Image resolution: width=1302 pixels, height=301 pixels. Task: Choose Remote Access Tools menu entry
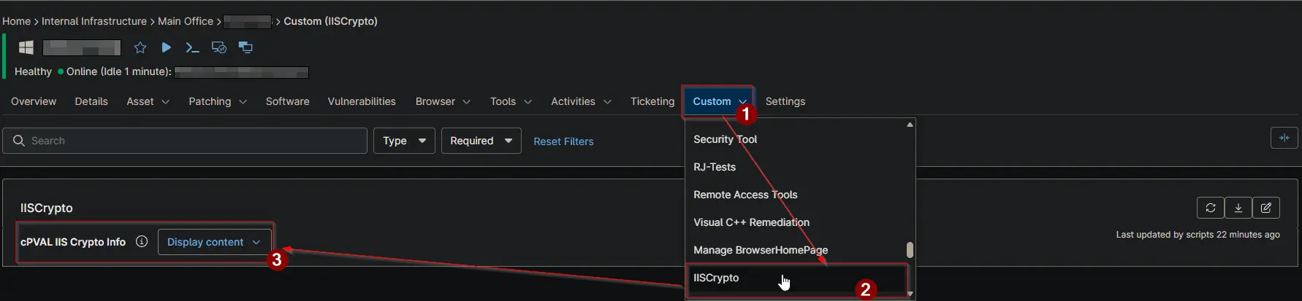pos(745,195)
